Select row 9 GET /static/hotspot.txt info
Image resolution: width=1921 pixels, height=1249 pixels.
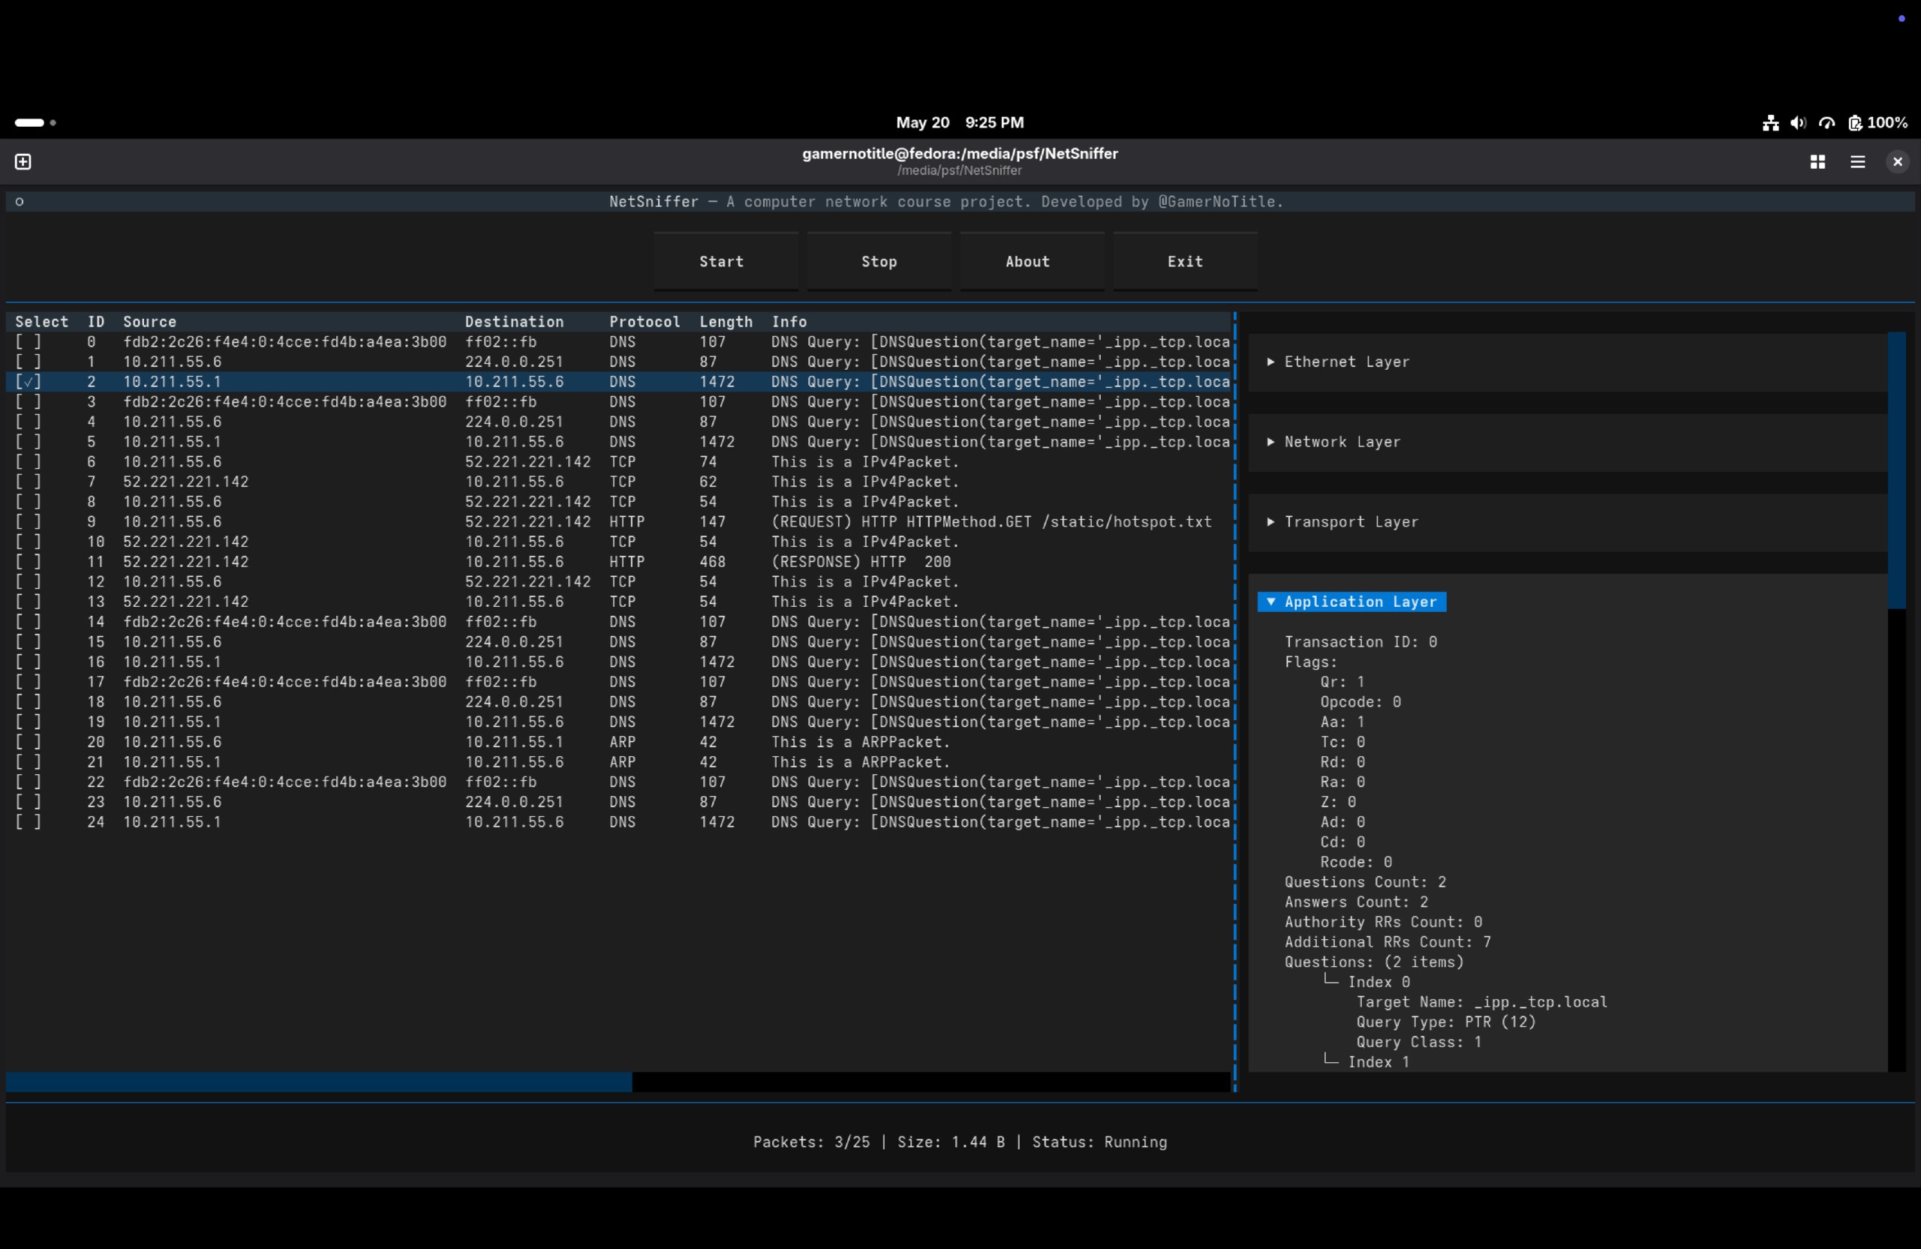[991, 522]
